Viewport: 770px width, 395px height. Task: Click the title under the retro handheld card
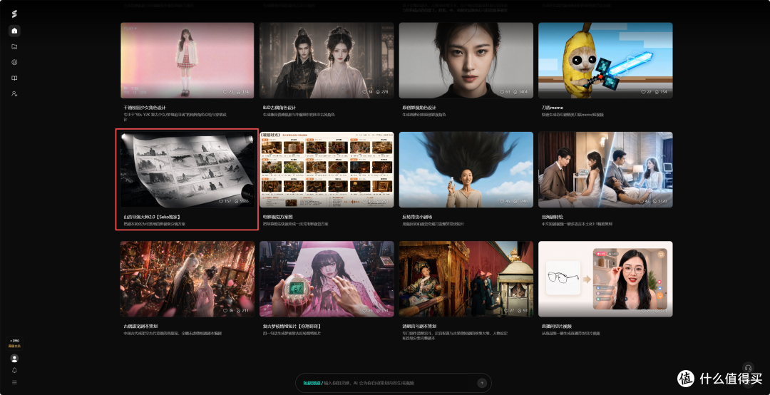tap(292, 326)
